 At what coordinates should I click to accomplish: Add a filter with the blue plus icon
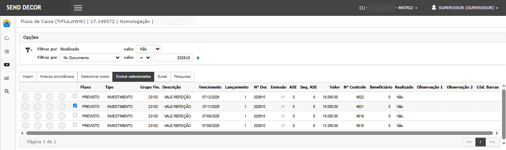198,58
